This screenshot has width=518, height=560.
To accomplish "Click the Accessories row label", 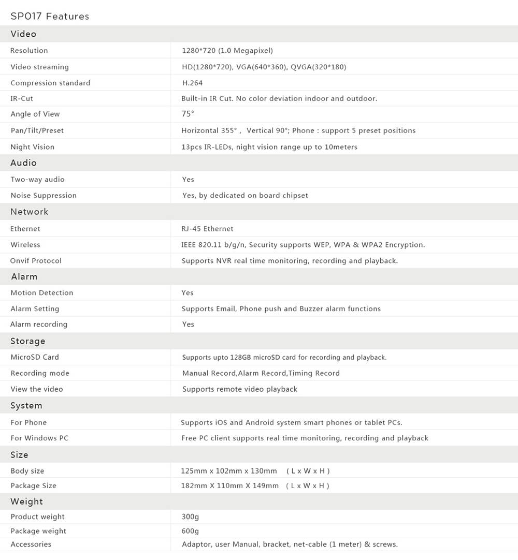I will [31, 544].
